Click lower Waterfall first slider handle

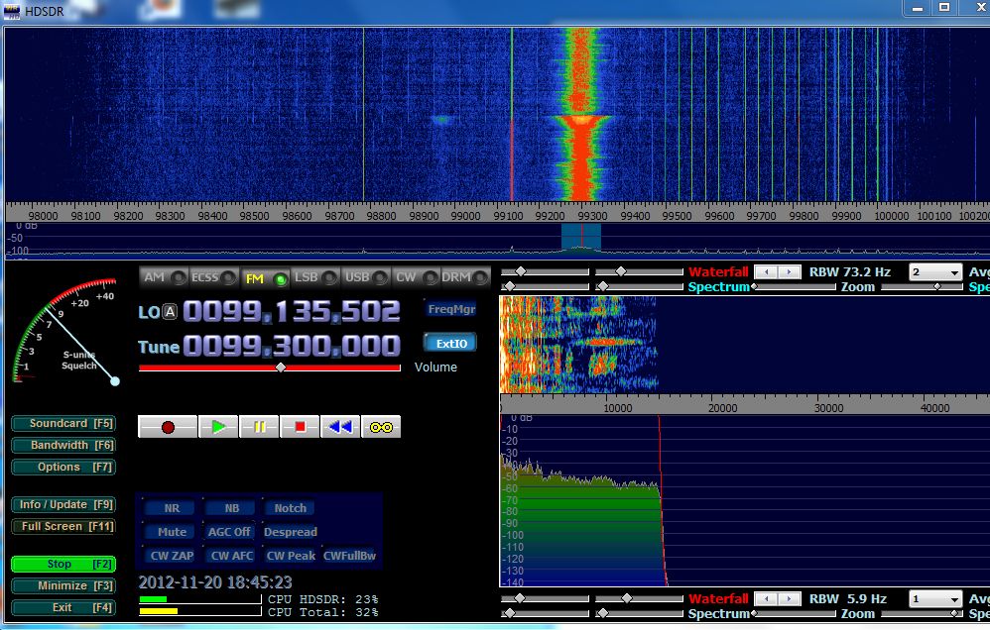pos(519,598)
